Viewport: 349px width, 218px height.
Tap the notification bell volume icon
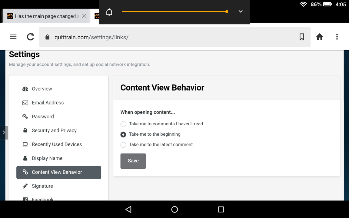point(109,12)
